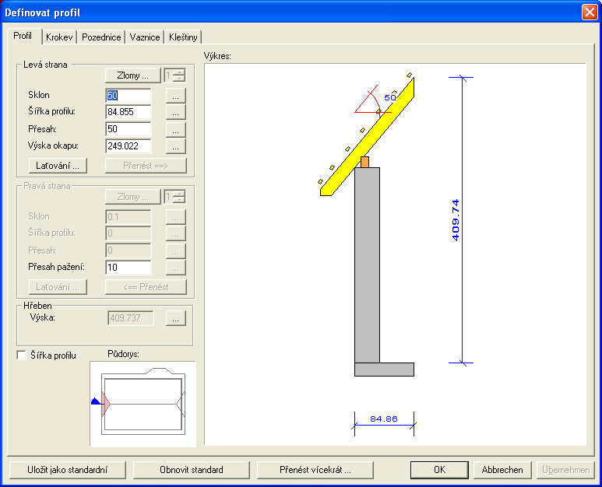
Task: Close the Definovat profil dialog
Action: coord(590,12)
